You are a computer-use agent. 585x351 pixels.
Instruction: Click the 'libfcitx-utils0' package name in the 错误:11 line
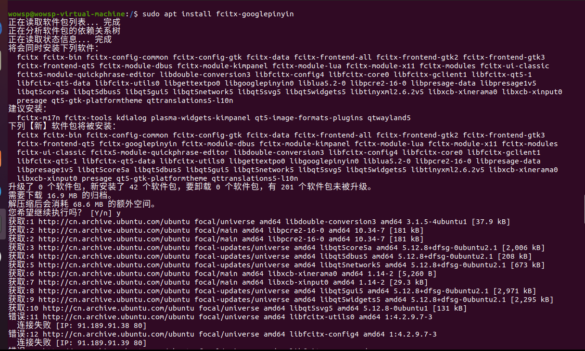coord(322,317)
